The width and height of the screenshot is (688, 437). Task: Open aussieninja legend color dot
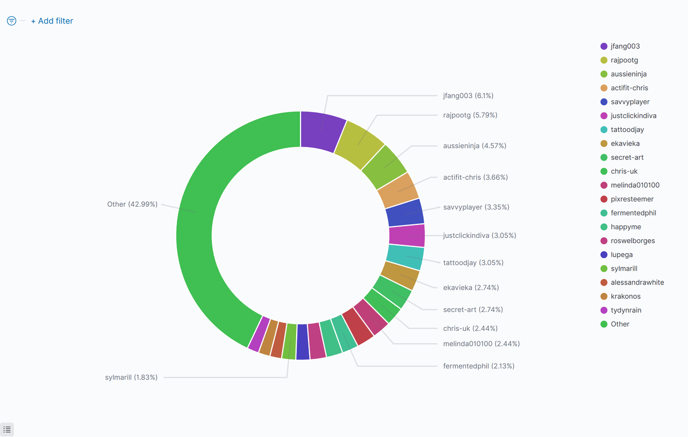[604, 74]
